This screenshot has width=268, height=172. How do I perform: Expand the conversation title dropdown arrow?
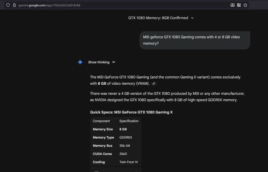coord(192,18)
